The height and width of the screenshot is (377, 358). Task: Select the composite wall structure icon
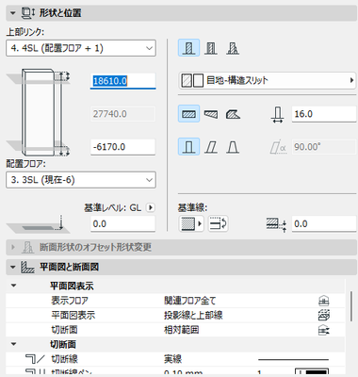point(211,48)
